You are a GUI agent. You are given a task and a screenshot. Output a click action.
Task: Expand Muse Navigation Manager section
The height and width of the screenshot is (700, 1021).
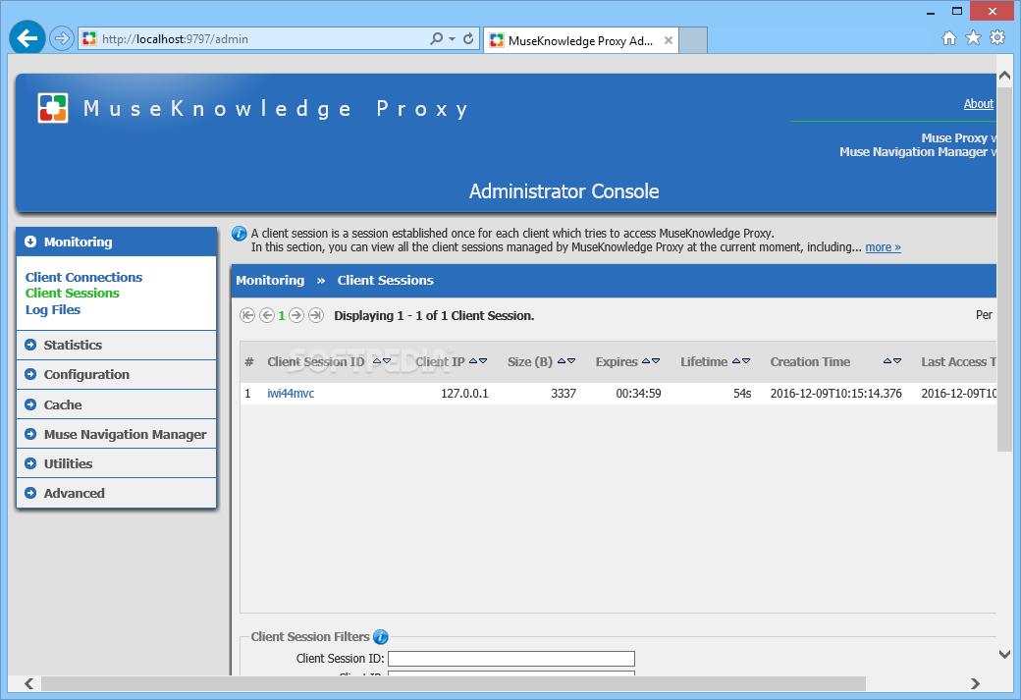coord(116,434)
